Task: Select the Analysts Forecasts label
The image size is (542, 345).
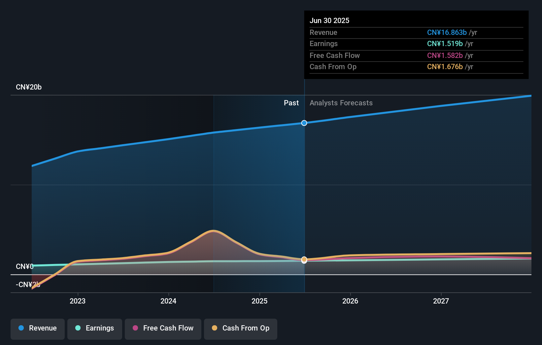Action: click(x=341, y=103)
